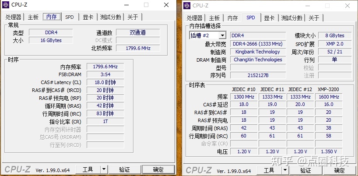Click the DDR4-2666 (1333 MHz) bandwidth field

pos(258,44)
